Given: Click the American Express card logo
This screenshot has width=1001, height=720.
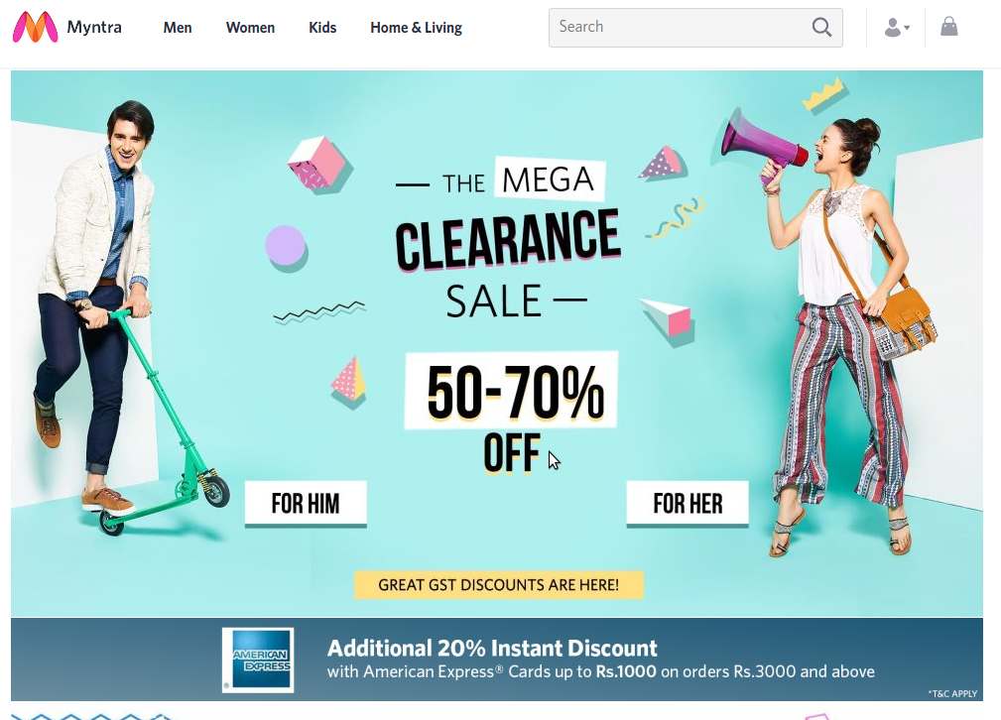Looking at the screenshot, I should 258,660.
